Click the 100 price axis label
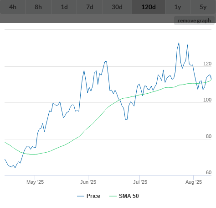Viewport: 216px width, 208px height. tap(207, 100)
